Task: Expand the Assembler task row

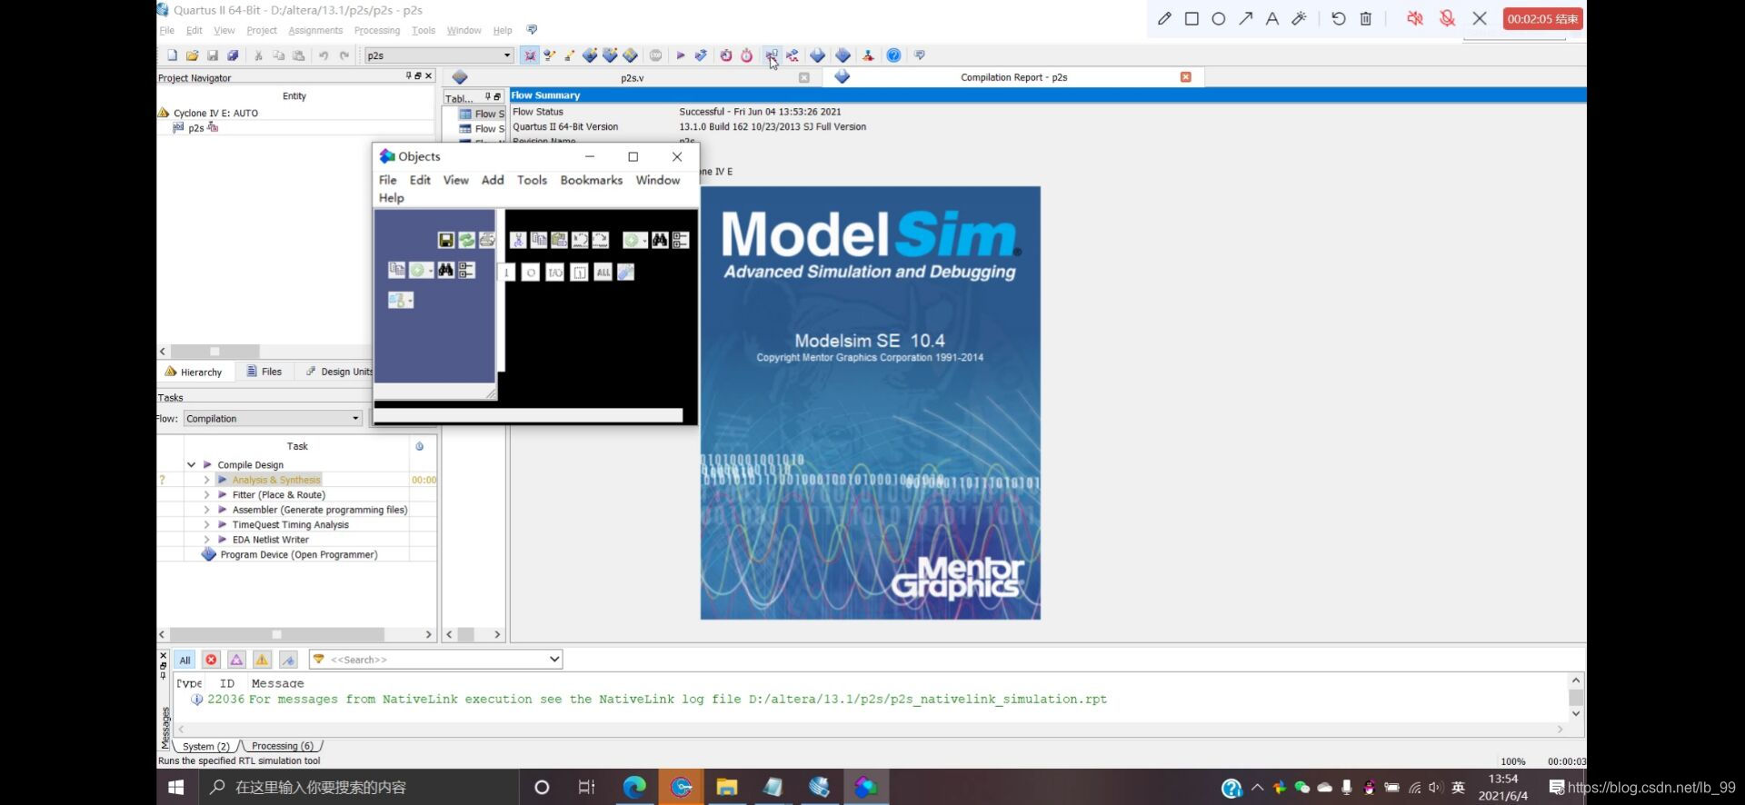Action: [x=206, y=510]
